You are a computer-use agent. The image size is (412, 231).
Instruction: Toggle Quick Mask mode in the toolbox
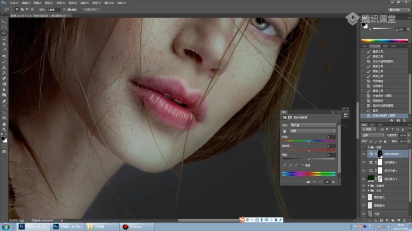pyautogui.click(x=4, y=146)
